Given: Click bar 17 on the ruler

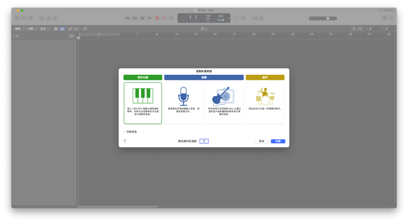Looking at the screenshot, I should click(235, 34).
